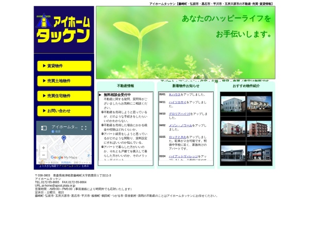Zoom in on the map

click(x=44, y=148)
